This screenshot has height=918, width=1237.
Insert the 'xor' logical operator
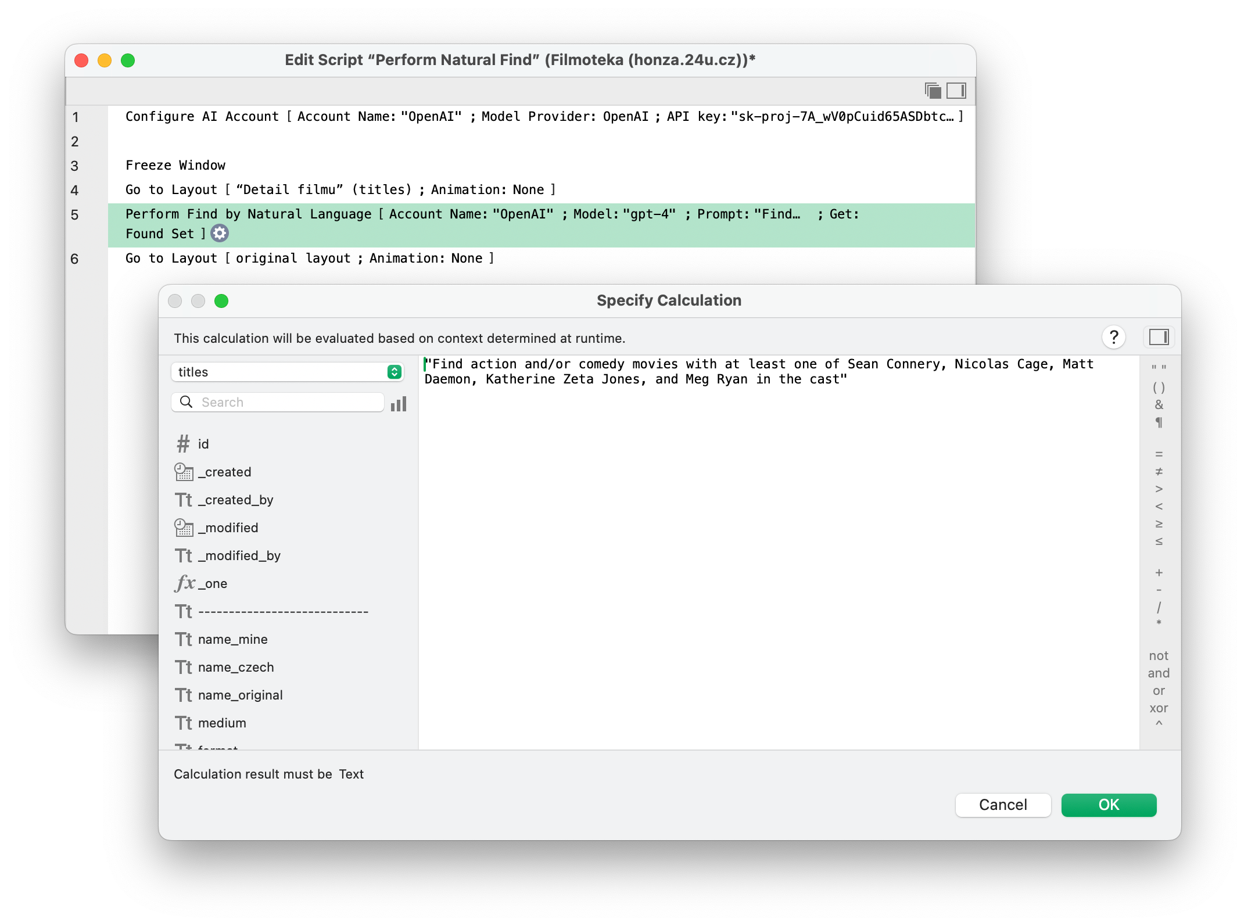pyautogui.click(x=1159, y=708)
